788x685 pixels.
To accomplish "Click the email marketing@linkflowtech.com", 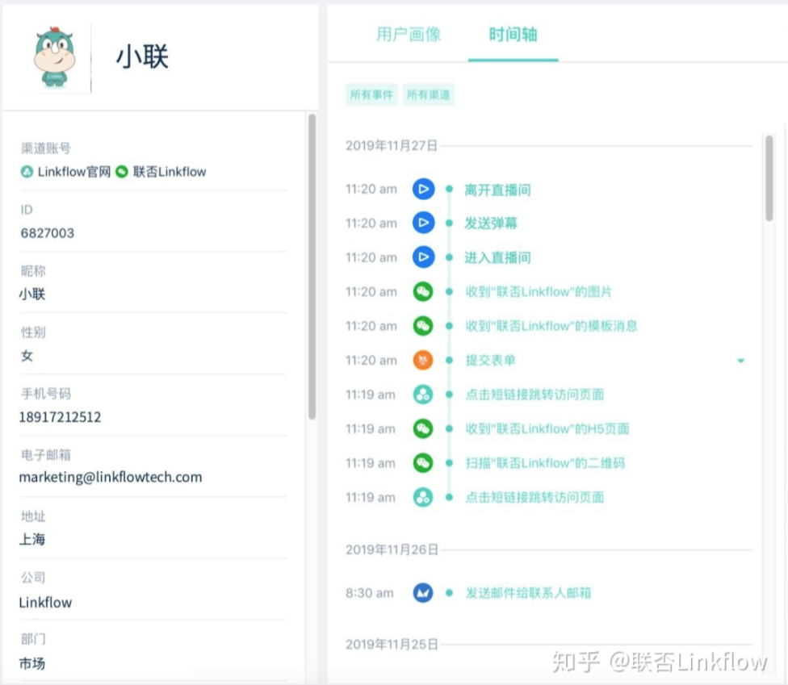I will click(111, 477).
